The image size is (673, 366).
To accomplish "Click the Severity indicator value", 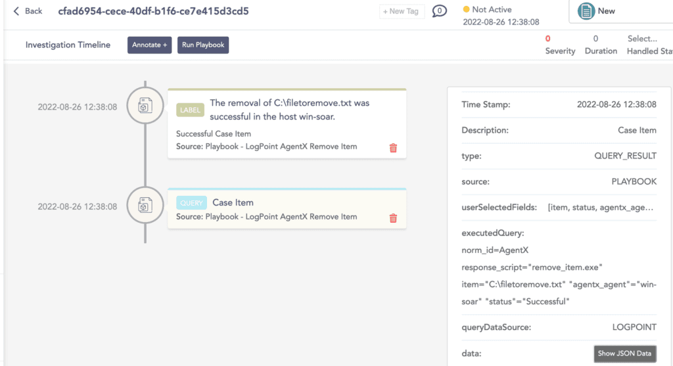I will (548, 39).
